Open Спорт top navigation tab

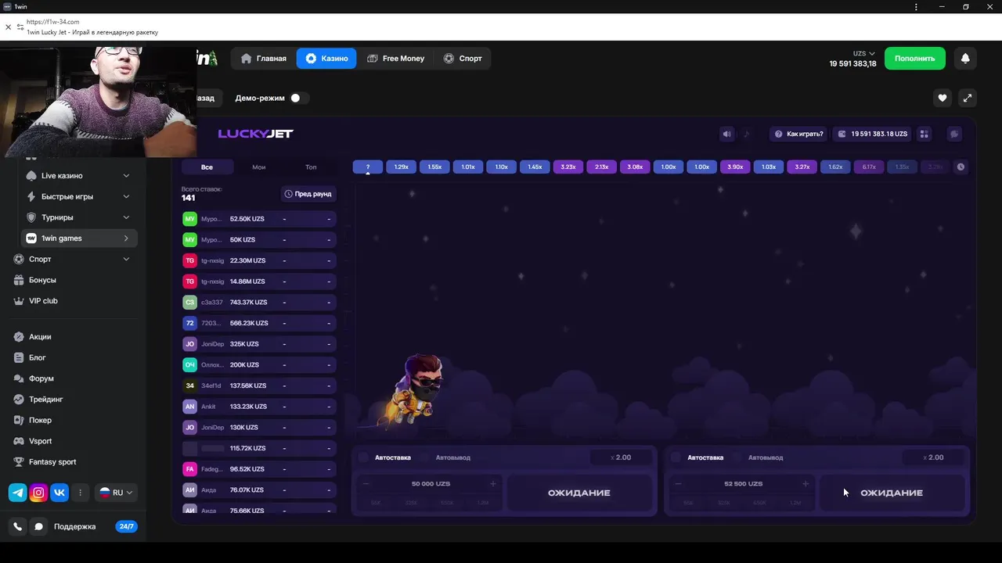pyautogui.click(x=463, y=59)
